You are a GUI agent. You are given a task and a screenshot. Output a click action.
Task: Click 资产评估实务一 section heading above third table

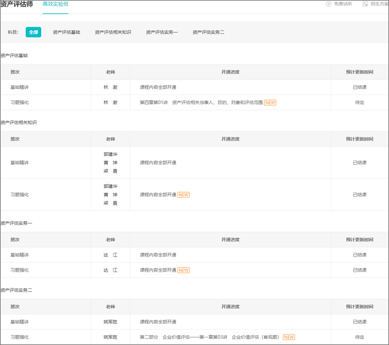tap(16, 223)
